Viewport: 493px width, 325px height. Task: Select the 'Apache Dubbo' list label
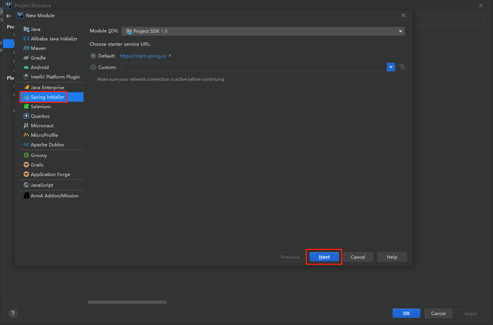coord(47,145)
